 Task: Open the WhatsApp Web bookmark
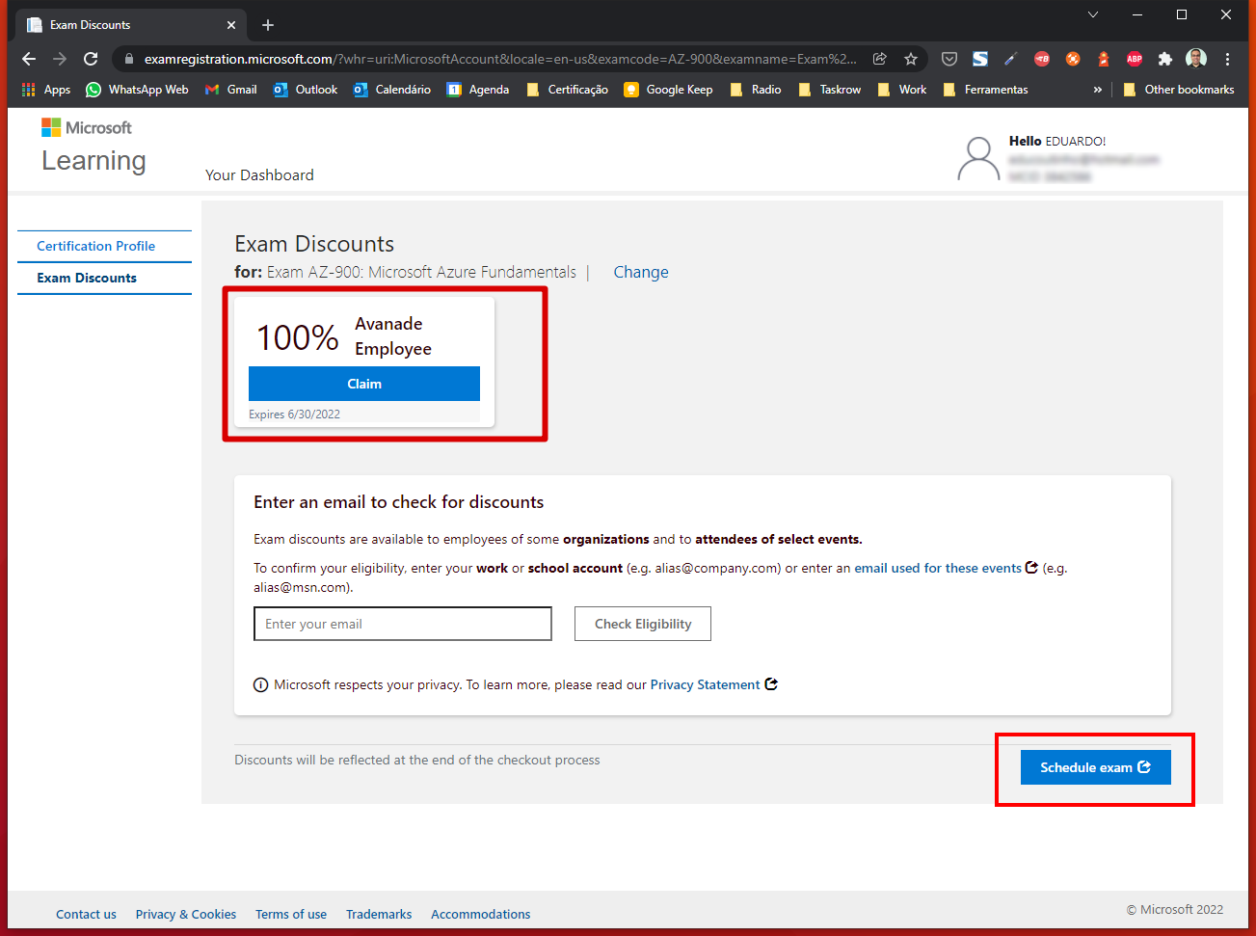coord(137,90)
